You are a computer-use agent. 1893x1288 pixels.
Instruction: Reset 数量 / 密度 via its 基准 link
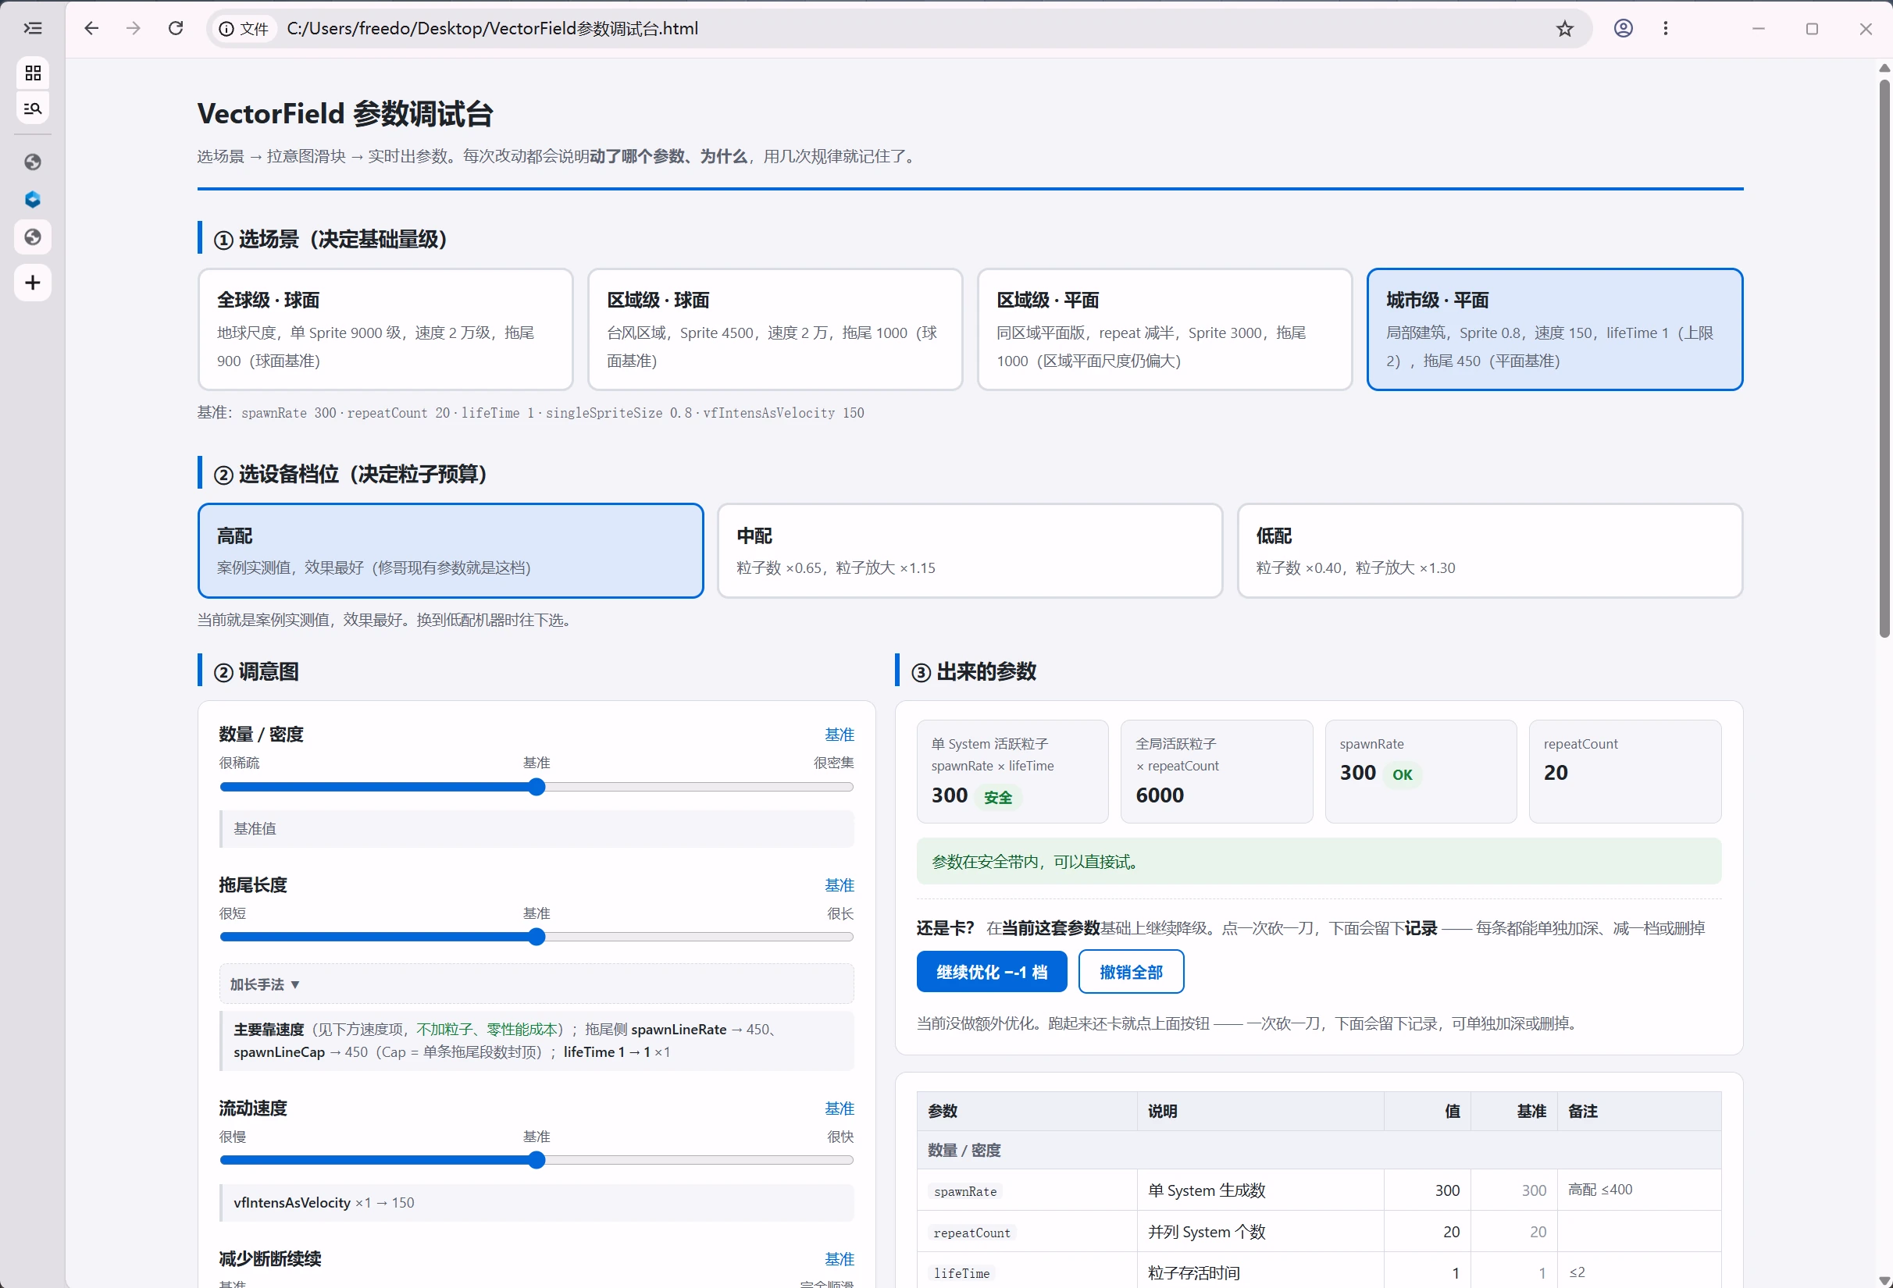pos(839,735)
